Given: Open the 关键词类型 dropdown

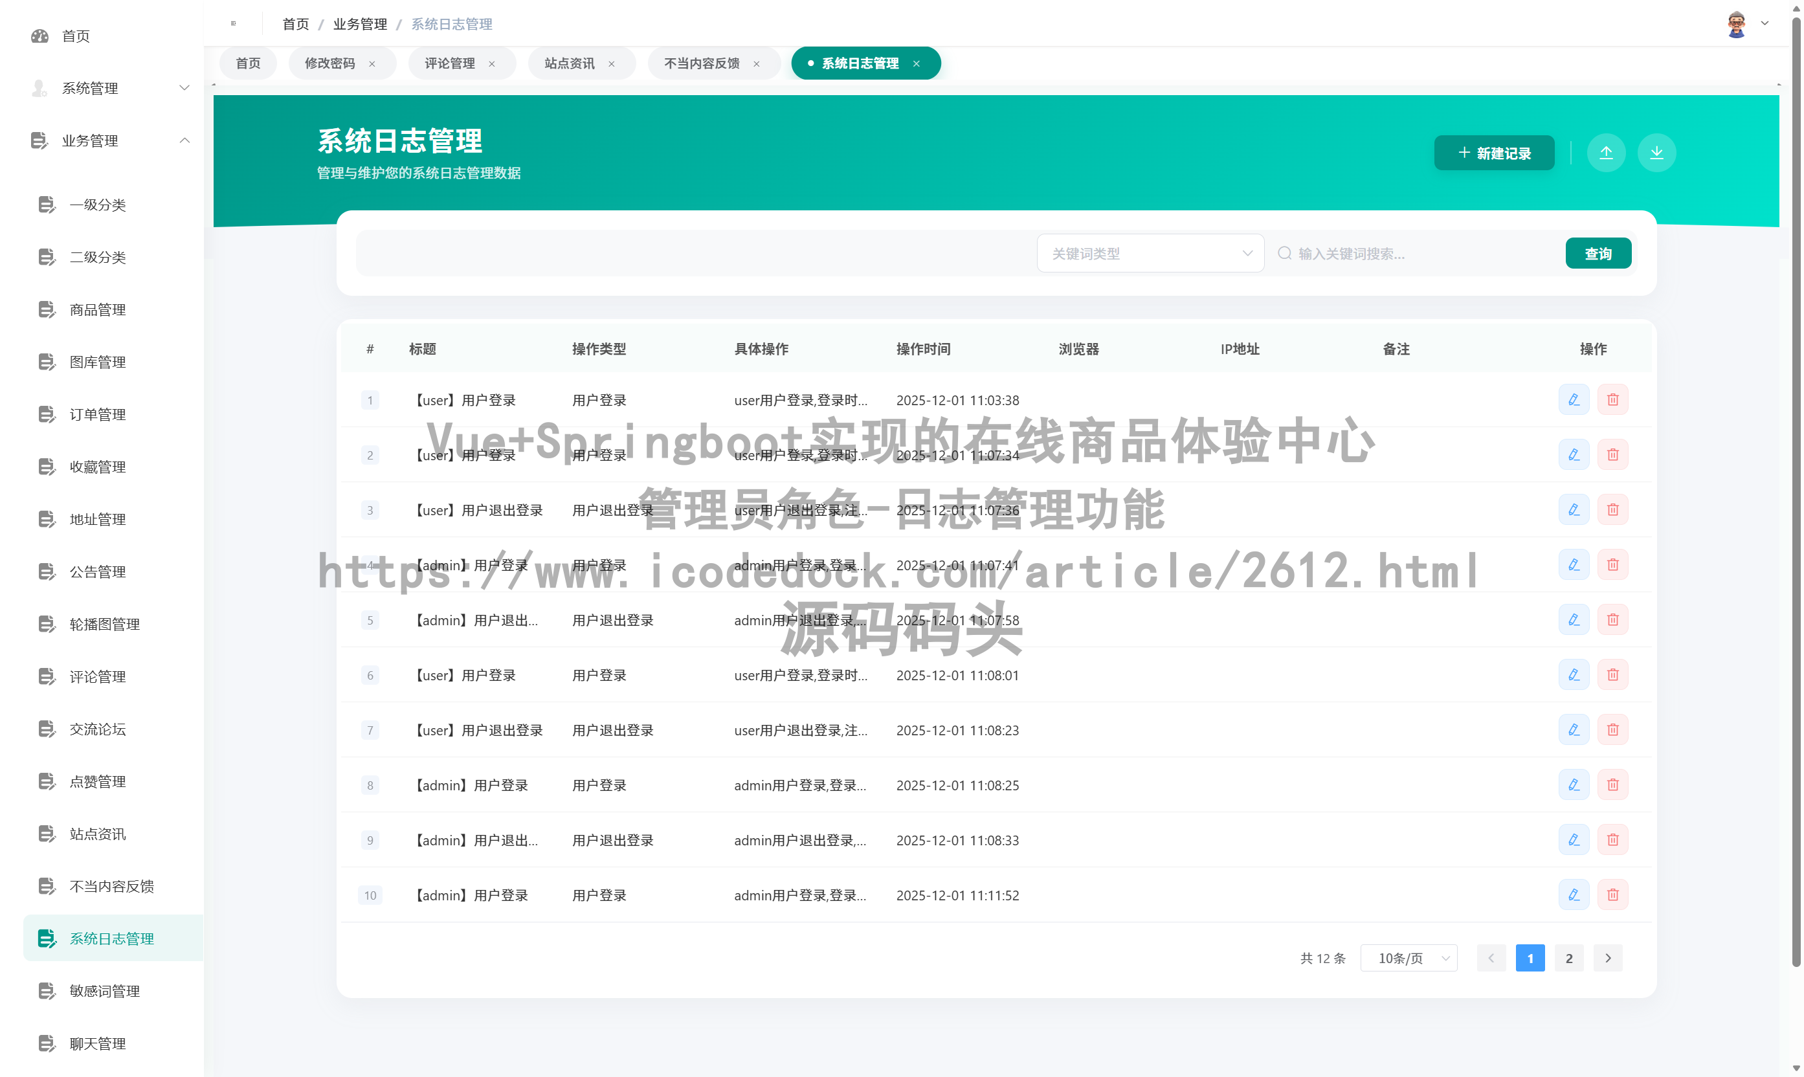Looking at the screenshot, I should [x=1150, y=252].
